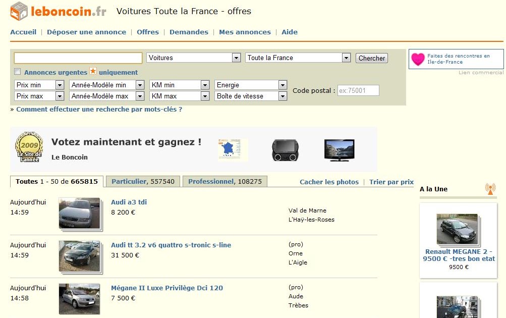506x318 pixels.
Task: Open the Renault MEGANE 2 featured photo
Action: 458,230
